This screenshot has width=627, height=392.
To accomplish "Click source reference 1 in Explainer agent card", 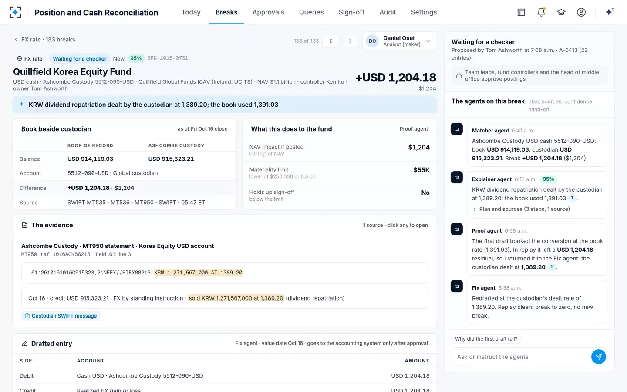I will pos(572,198).
